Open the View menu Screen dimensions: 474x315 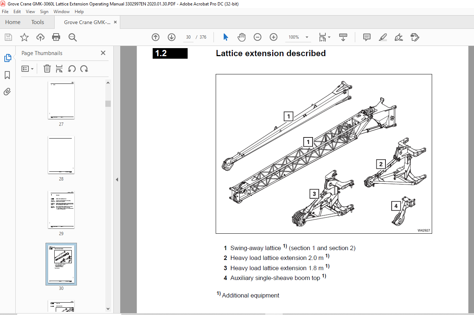[x=31, y=12]
